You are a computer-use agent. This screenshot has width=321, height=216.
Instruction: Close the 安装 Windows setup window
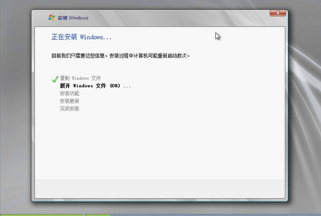[x=278, y=13]
